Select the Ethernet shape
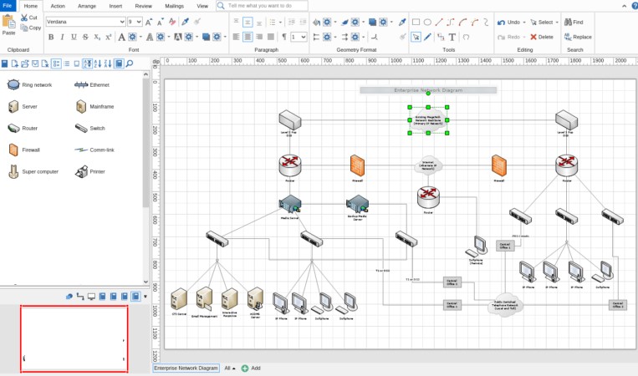This screenshot has height=376, width=638. (x=92, y=85)
